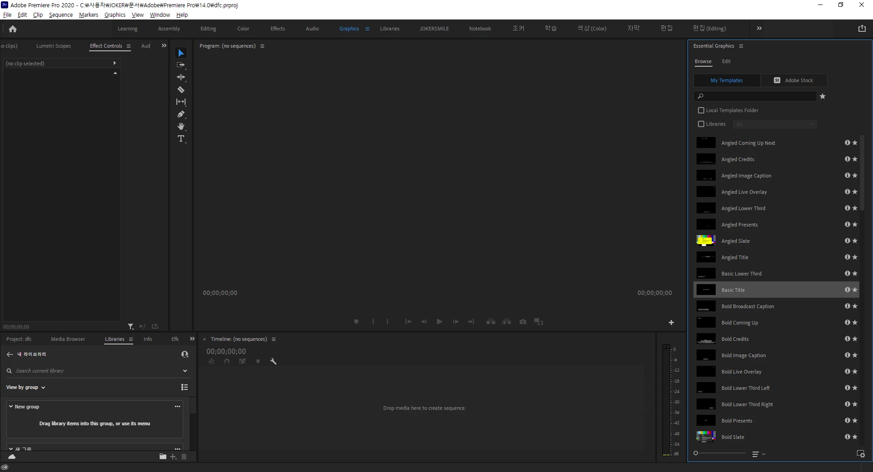Switch to the Media Browser tab
873x472 pixels.
(68, 339)
